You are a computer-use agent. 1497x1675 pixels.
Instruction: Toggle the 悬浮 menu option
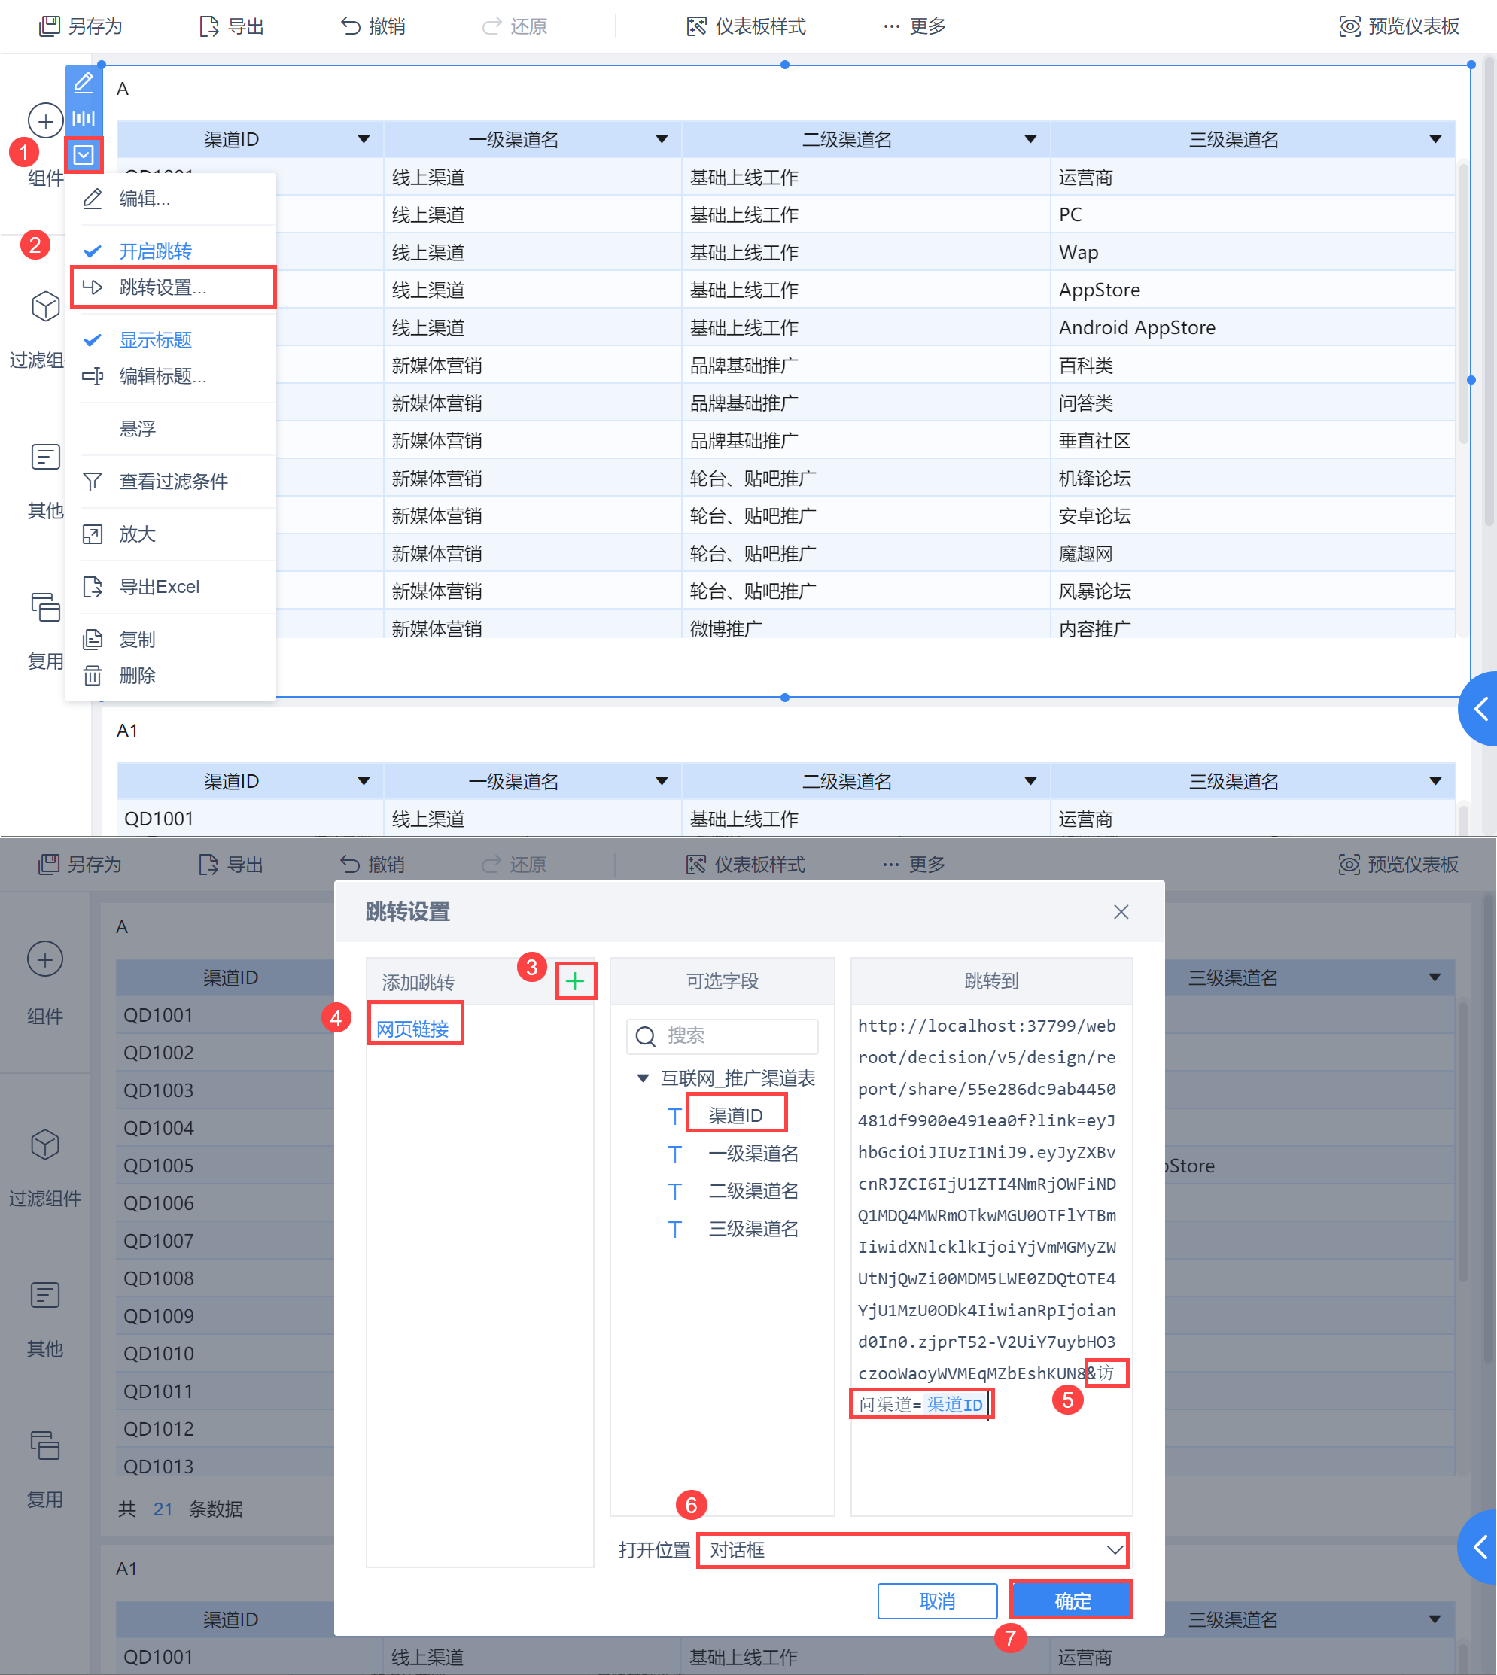(x=138, y=428)
